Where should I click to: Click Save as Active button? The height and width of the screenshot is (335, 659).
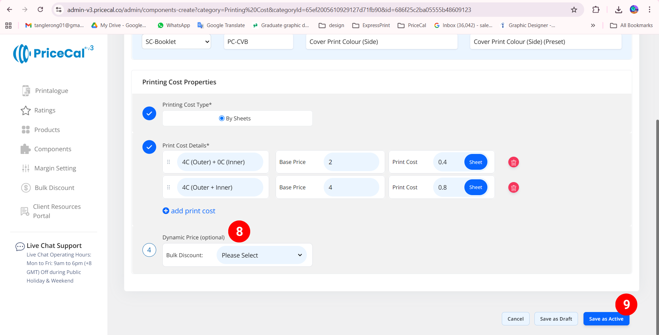[606, 319]
